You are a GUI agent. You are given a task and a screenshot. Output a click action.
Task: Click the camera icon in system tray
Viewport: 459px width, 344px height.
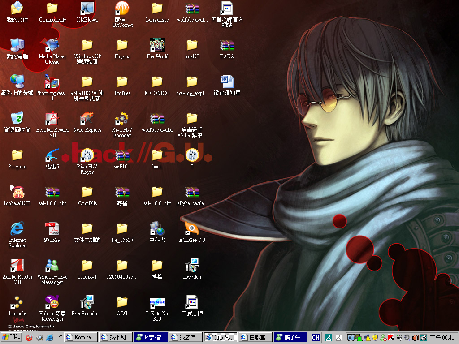pyautogui.click(x=399, y=338)
